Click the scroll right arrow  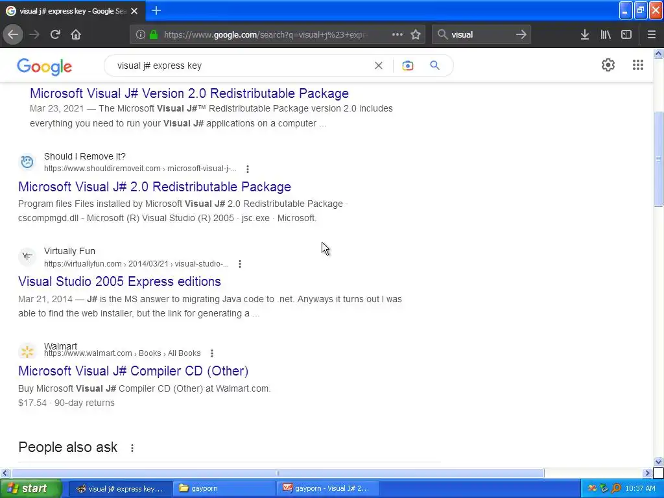point(647,473)
